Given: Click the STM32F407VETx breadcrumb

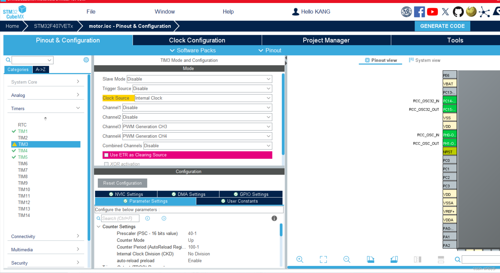Looking at the screenshot, I should (53, 26).
